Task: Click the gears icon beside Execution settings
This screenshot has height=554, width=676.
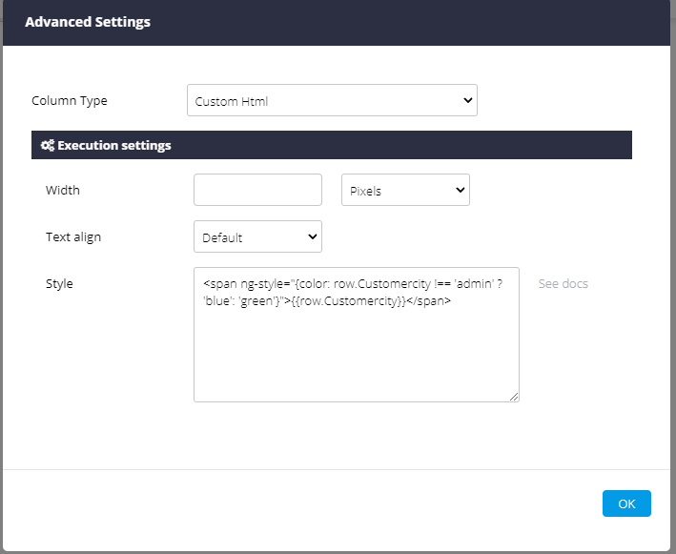Action: point(47,146)
